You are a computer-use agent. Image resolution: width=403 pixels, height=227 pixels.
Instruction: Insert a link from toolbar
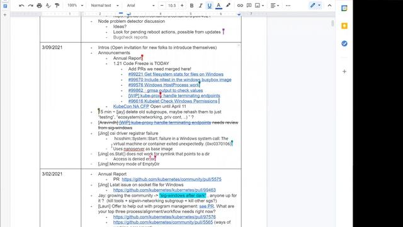[240, 6]
